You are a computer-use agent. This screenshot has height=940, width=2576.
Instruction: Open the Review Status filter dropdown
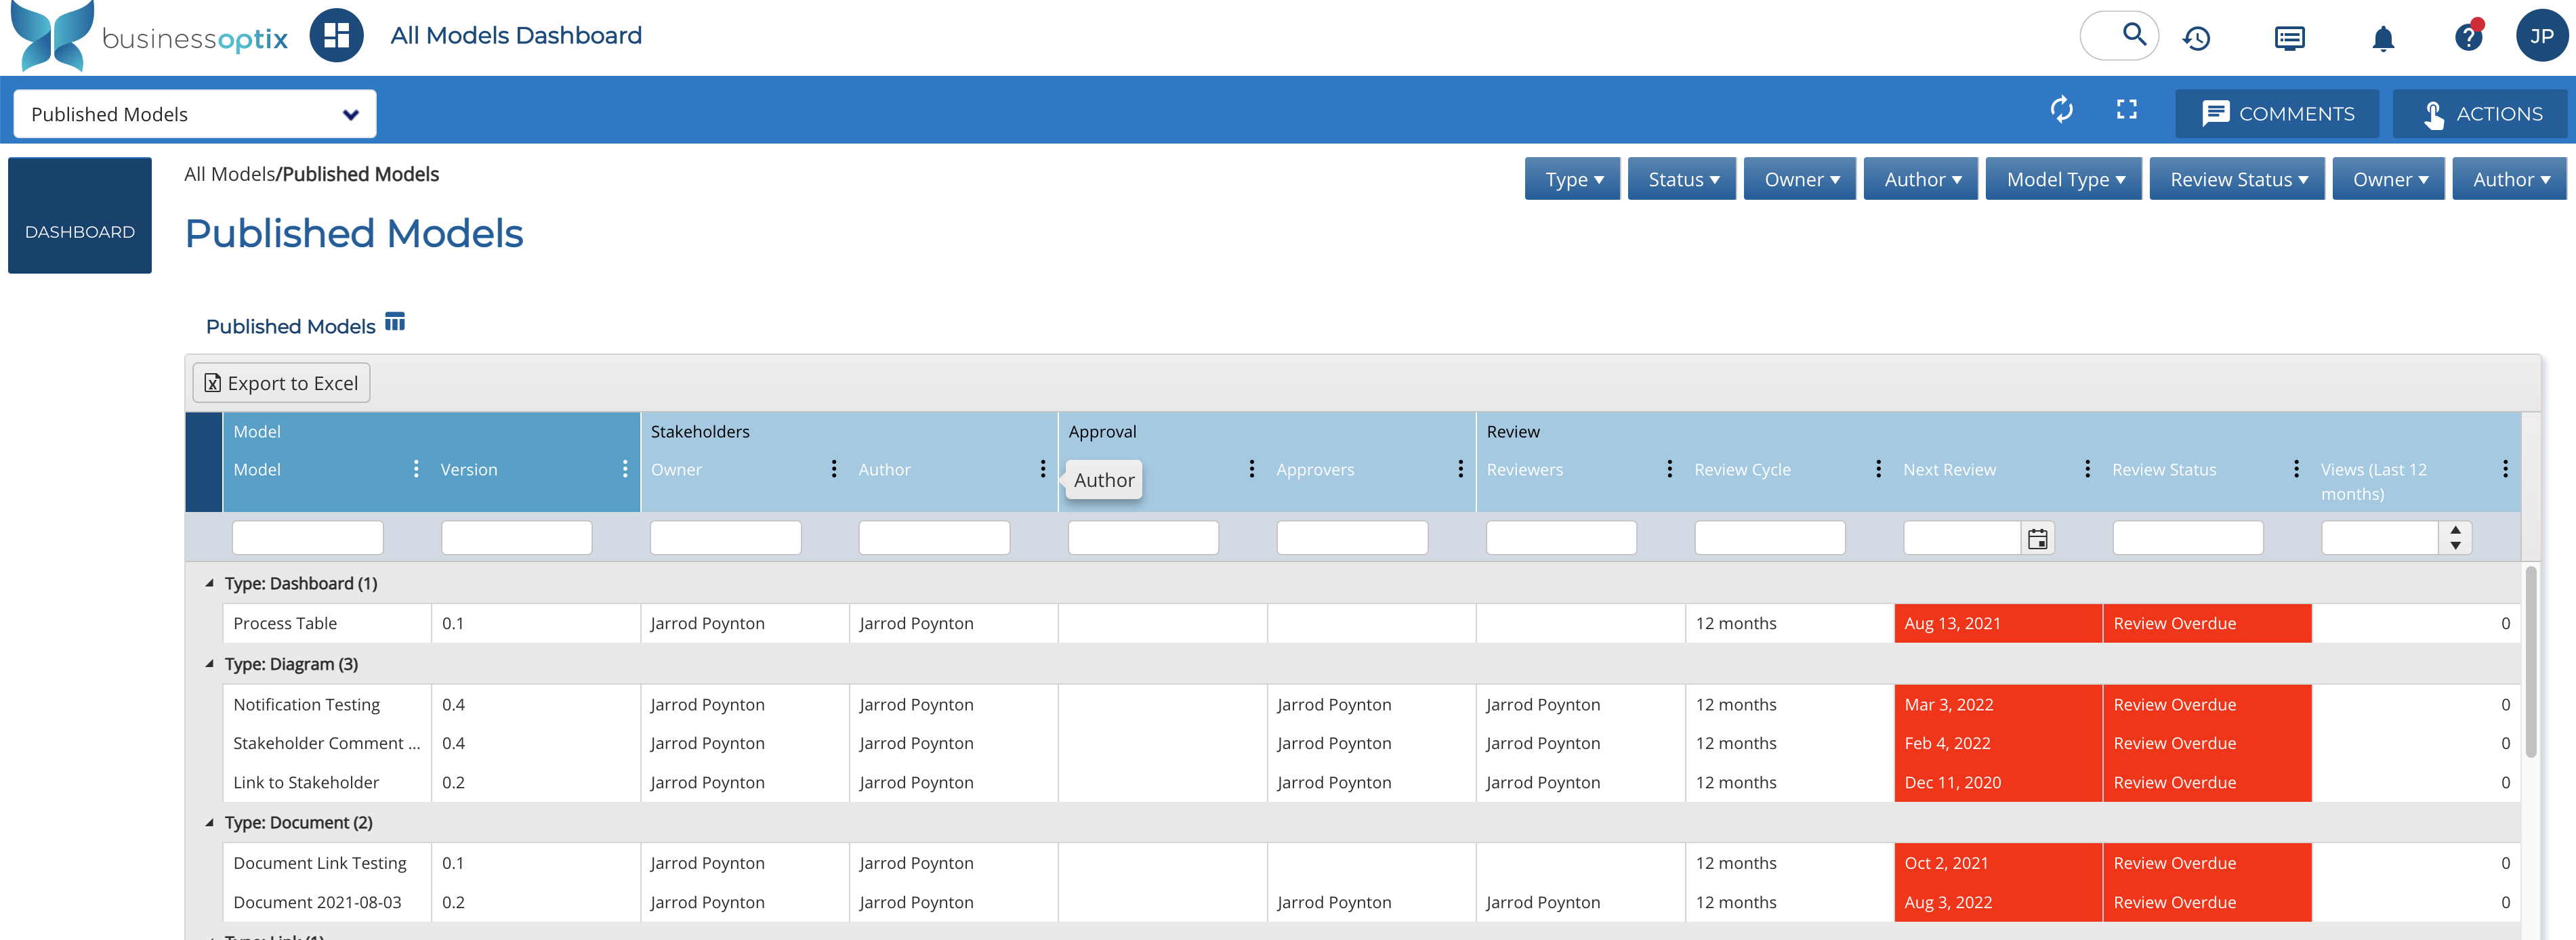[2236, 180]
